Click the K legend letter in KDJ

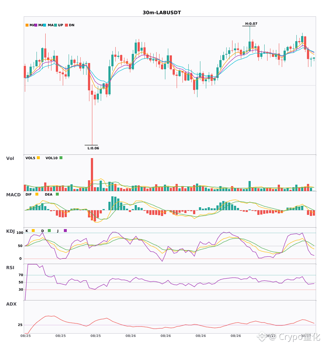[27, 231]
